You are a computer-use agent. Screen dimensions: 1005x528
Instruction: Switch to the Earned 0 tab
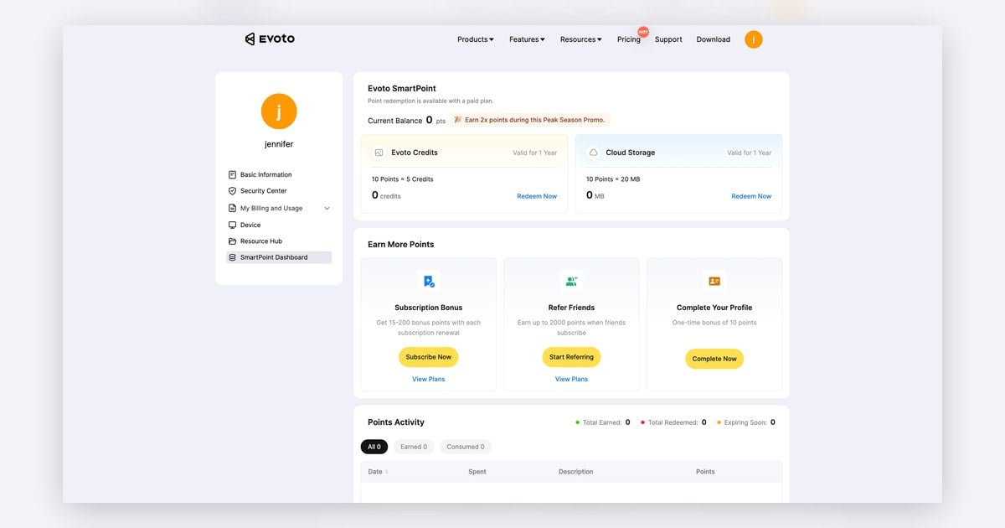coord(414,447)
